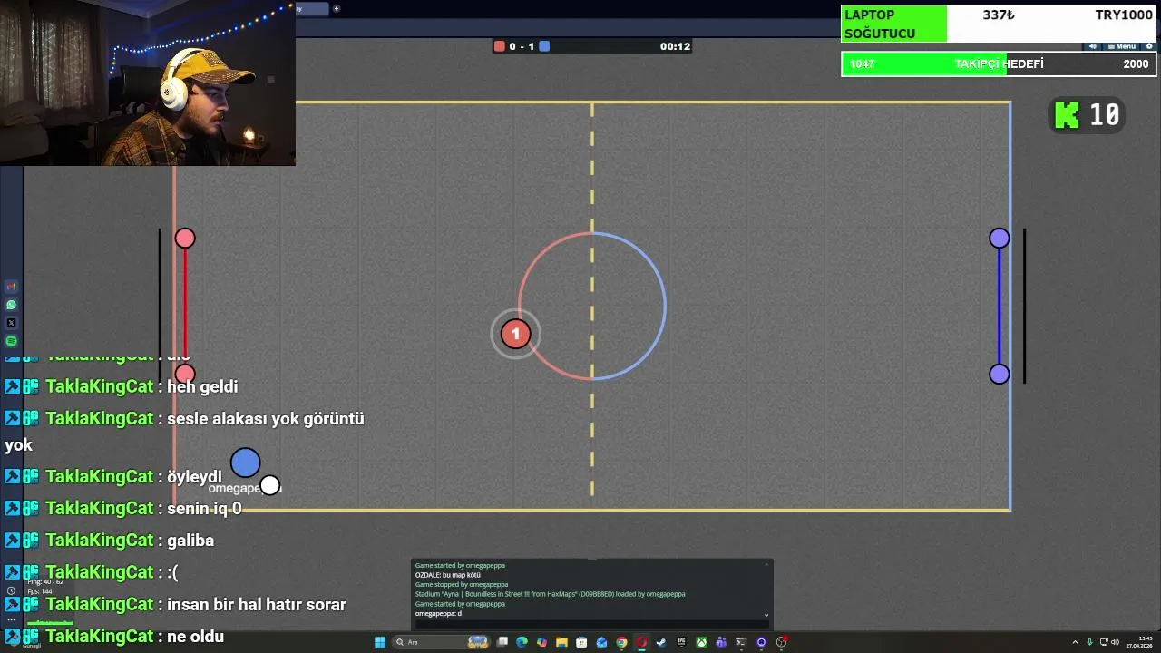Click the blue player disc near omegapeppa label
This screenshot has width=1161, height=653.
(245, 463)
